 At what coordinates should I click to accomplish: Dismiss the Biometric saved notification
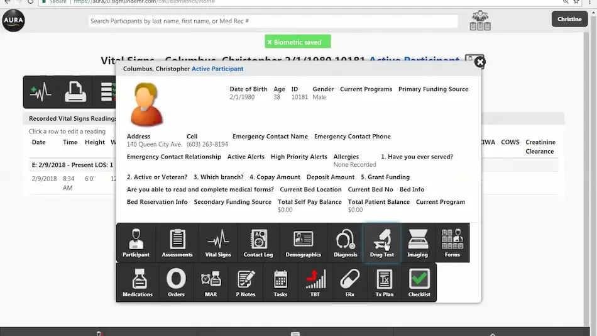point(270,42)
